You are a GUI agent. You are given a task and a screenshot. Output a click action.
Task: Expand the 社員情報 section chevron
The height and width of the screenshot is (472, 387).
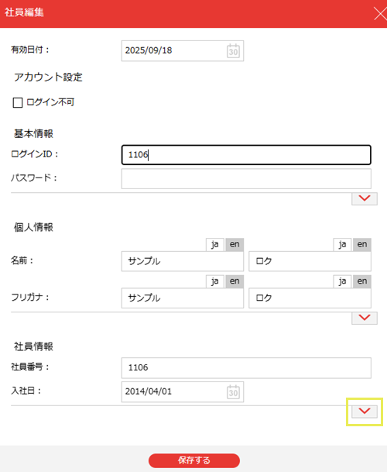[365, 412]
